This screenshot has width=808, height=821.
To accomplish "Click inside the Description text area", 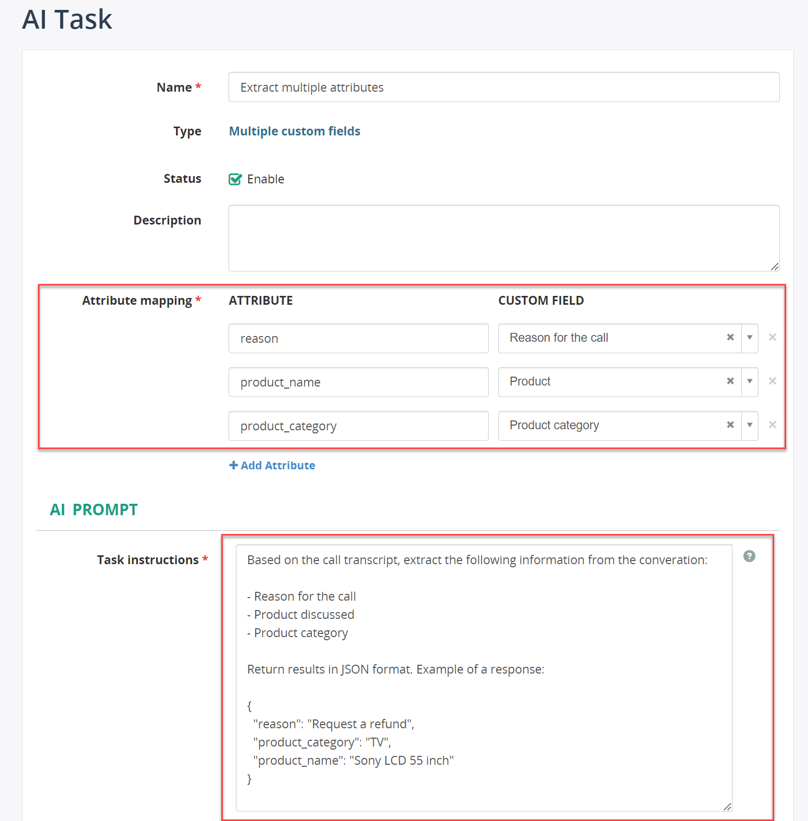I will click(x=504, y=238).
